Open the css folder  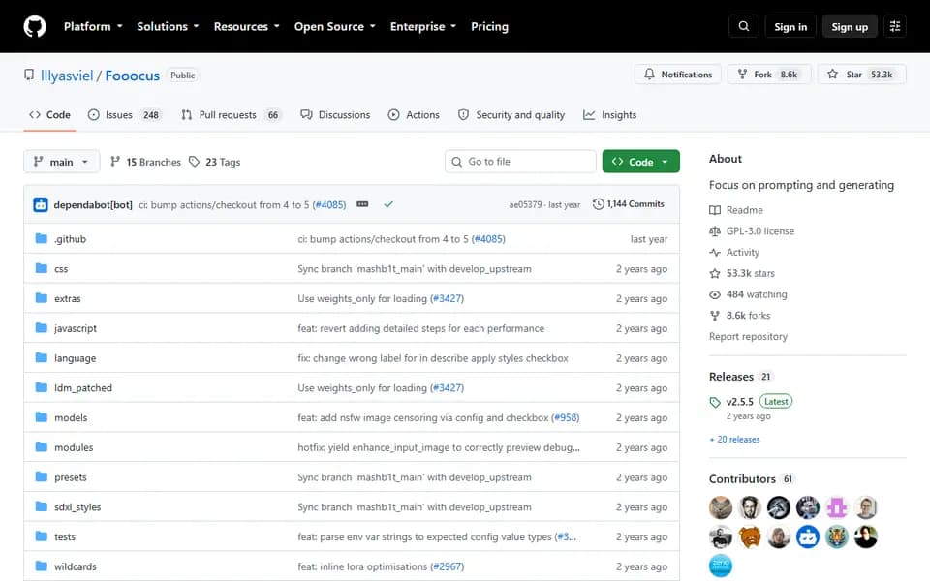61,268
